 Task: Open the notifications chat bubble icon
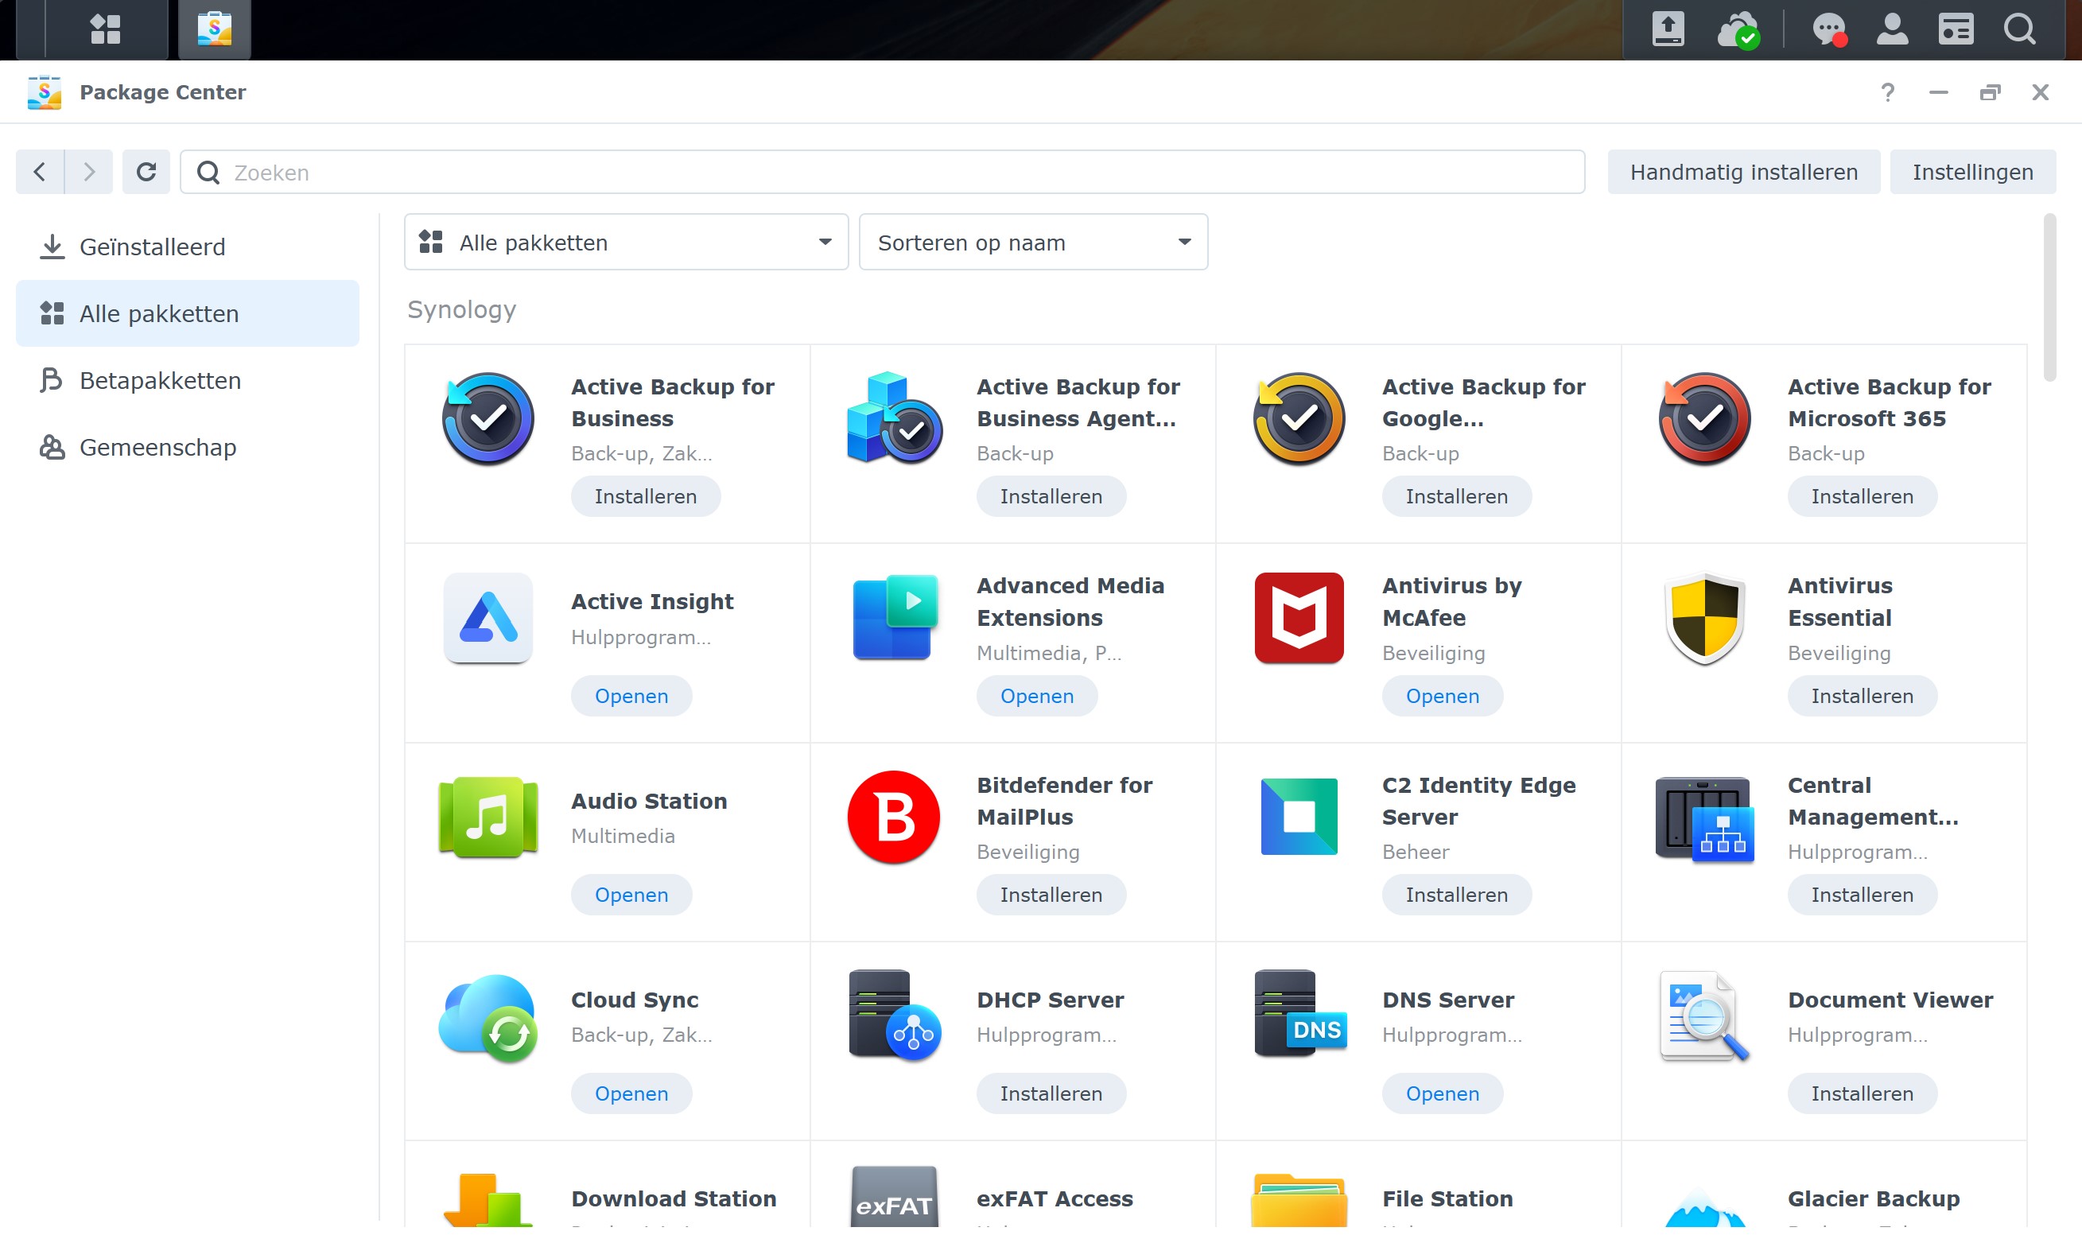point(1828,29)
